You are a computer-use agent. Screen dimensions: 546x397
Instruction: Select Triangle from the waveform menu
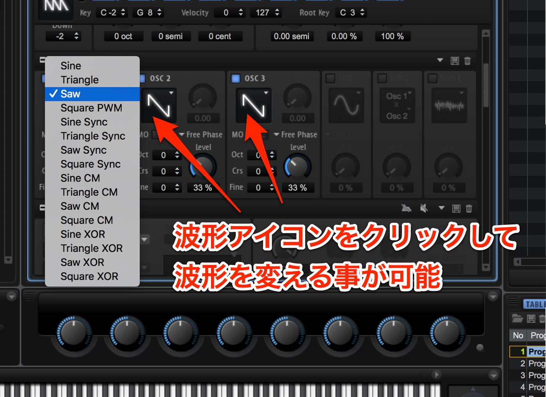tap(92, 80)
